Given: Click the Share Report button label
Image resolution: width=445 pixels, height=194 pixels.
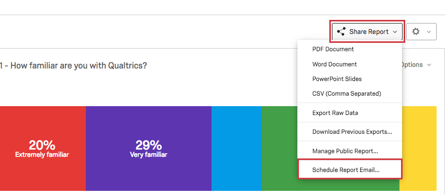Looking at the screenshot, I should [369, 32].
